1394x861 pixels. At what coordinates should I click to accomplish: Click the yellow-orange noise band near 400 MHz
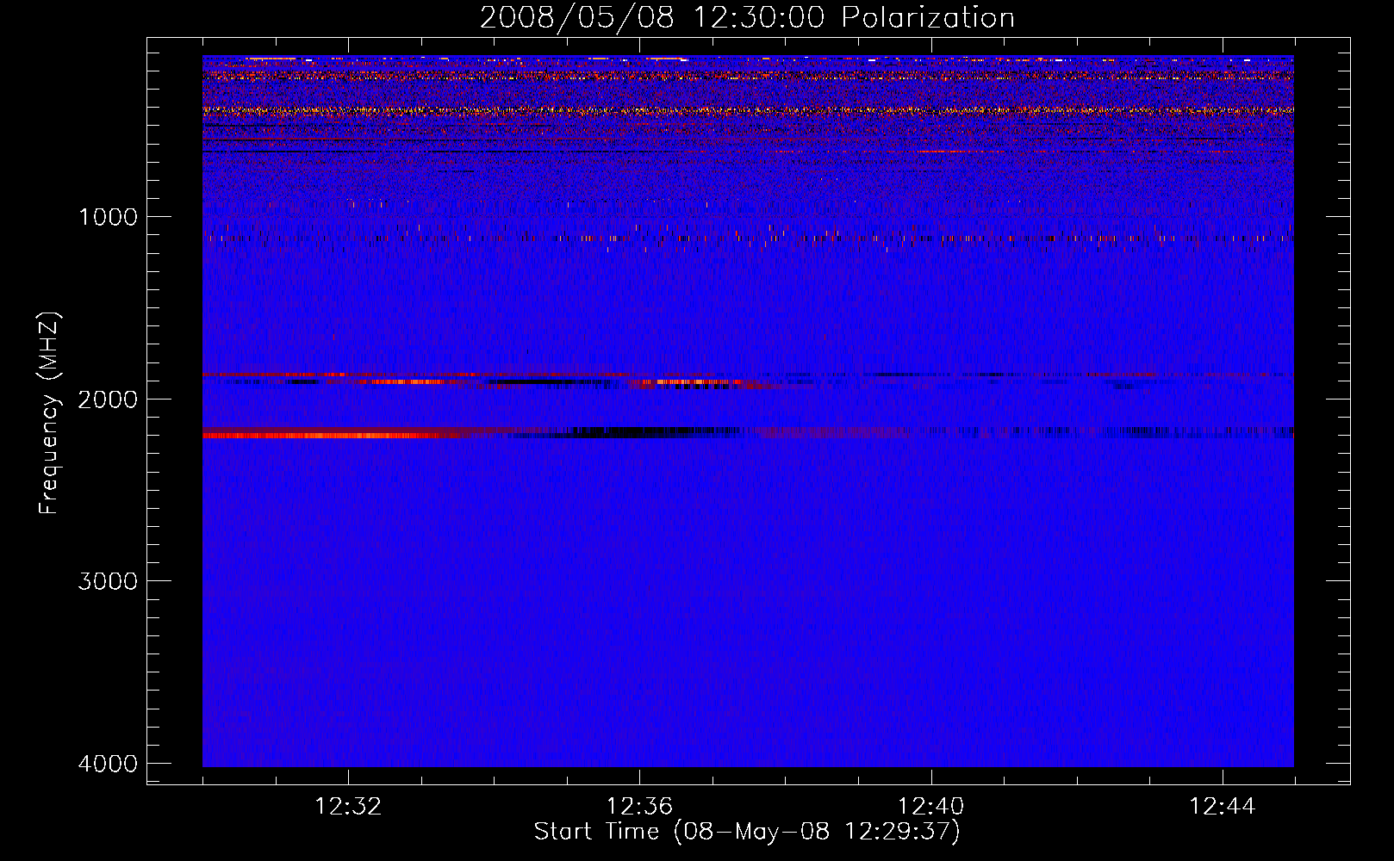(x=748, y=110)
